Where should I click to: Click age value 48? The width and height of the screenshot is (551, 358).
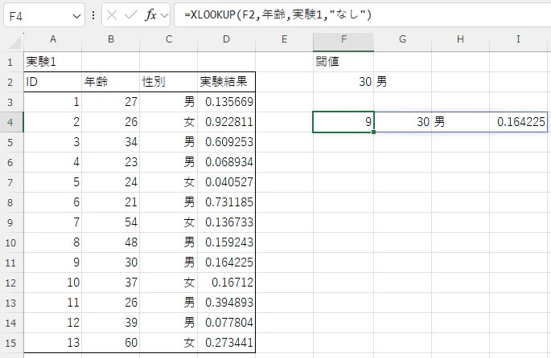click(111, 242)
